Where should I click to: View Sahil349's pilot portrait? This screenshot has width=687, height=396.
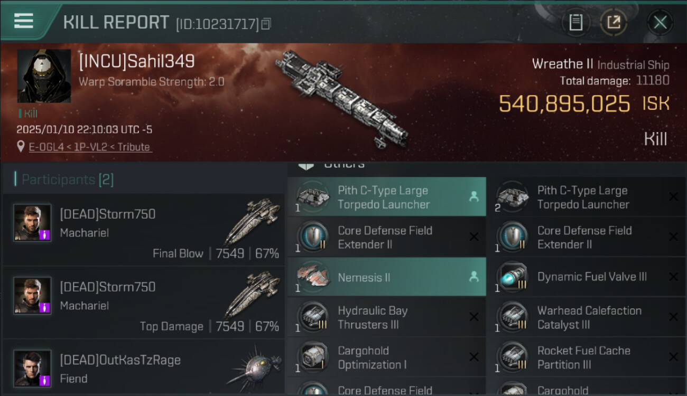tap(44, 76)
